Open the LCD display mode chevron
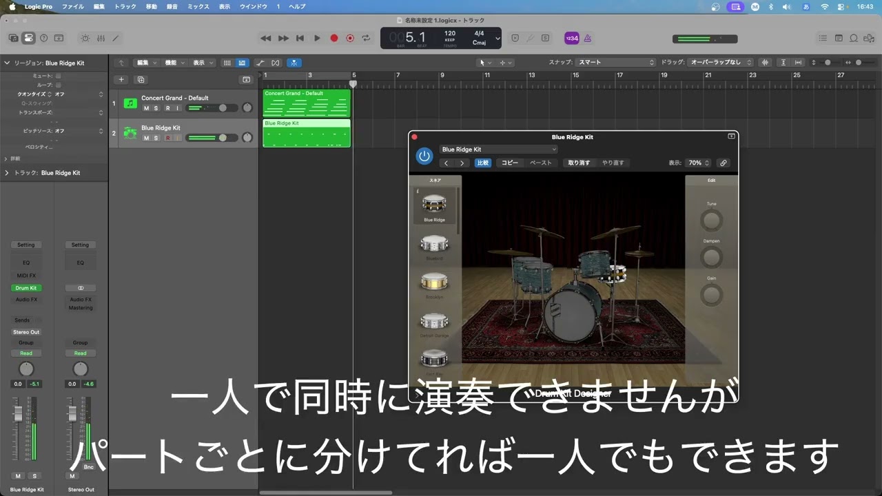This screenshot has width=882, height=496. pos(498,39)
